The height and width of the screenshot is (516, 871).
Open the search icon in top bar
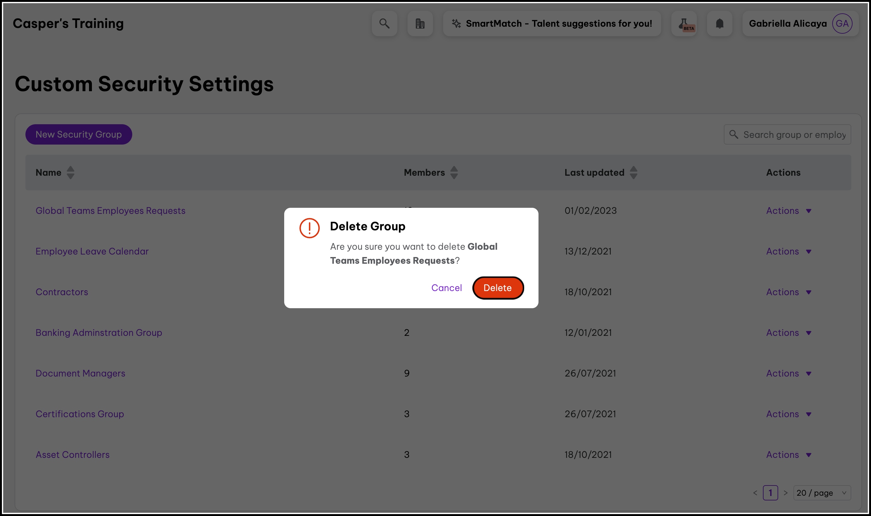384,23
